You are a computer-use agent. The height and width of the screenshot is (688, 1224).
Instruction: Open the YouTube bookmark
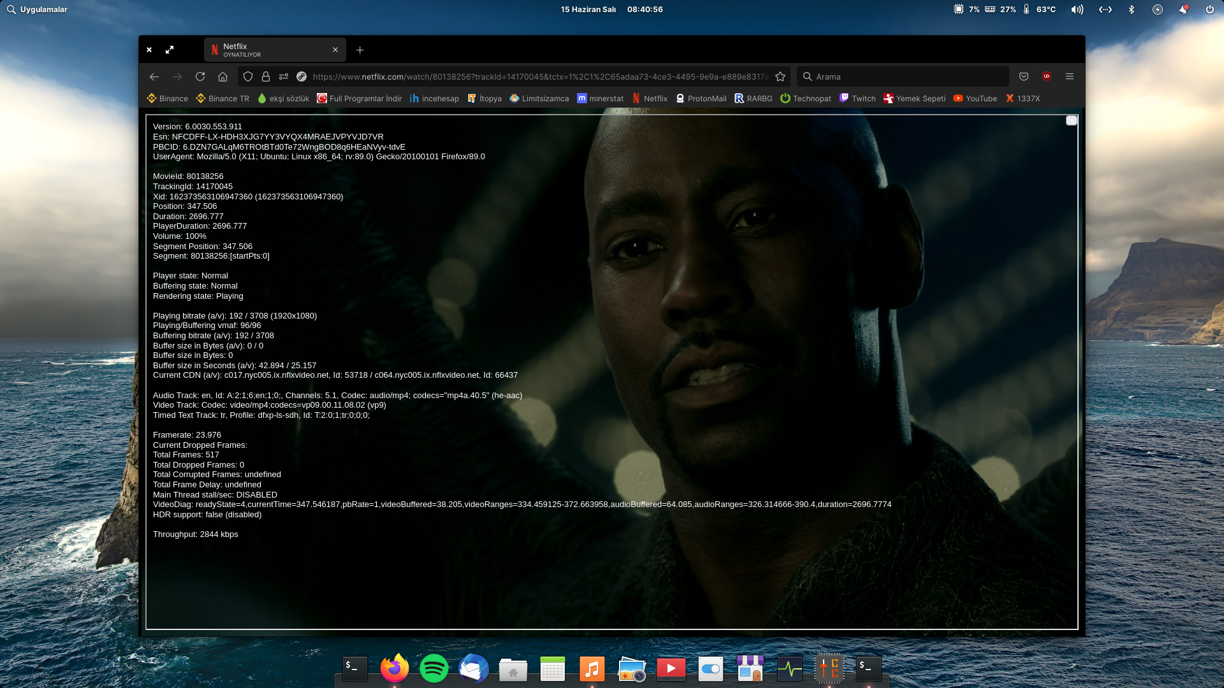[x=975, y=99]
